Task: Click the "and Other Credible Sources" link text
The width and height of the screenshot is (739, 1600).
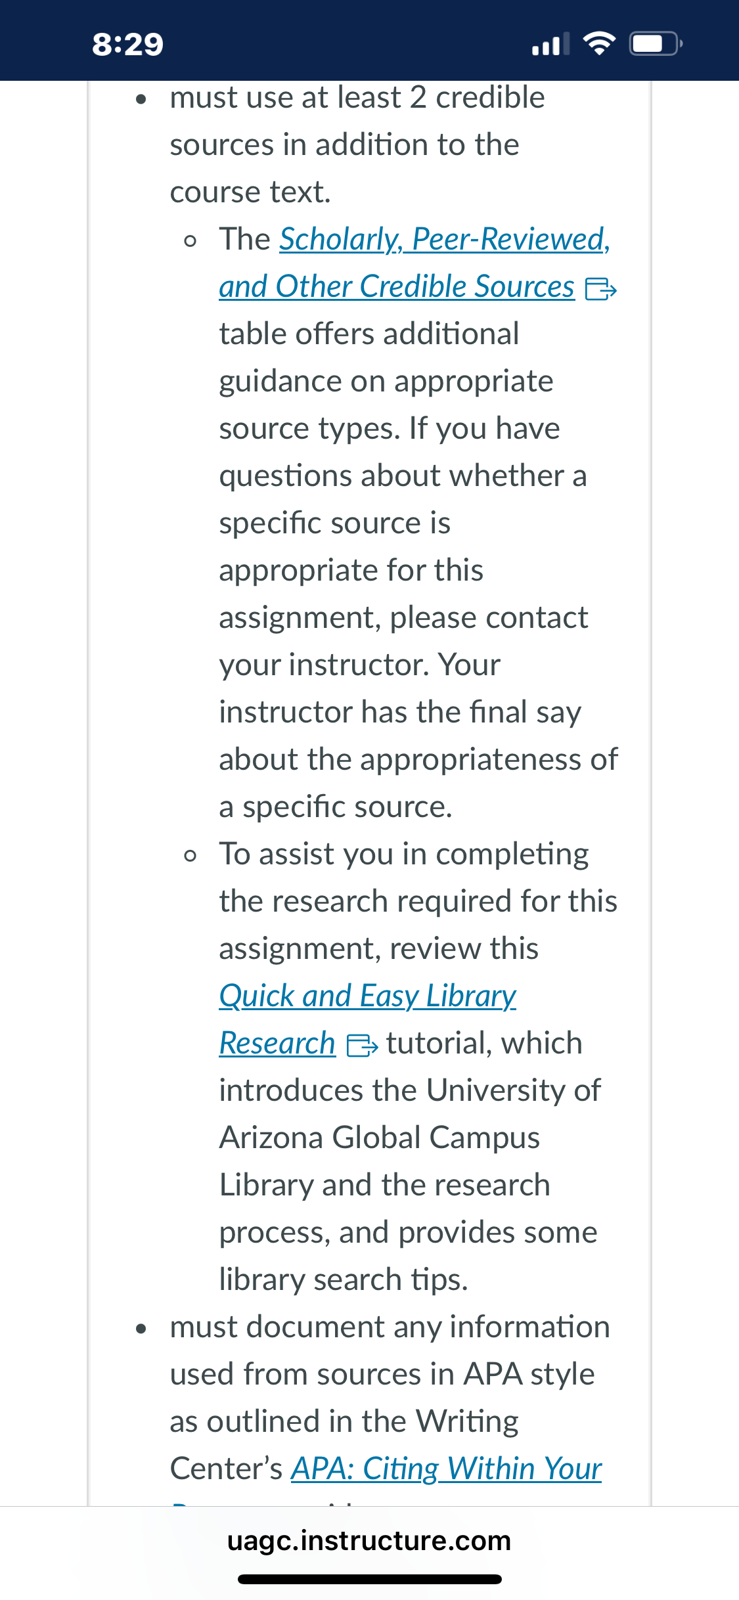Action: pos(397,286)
